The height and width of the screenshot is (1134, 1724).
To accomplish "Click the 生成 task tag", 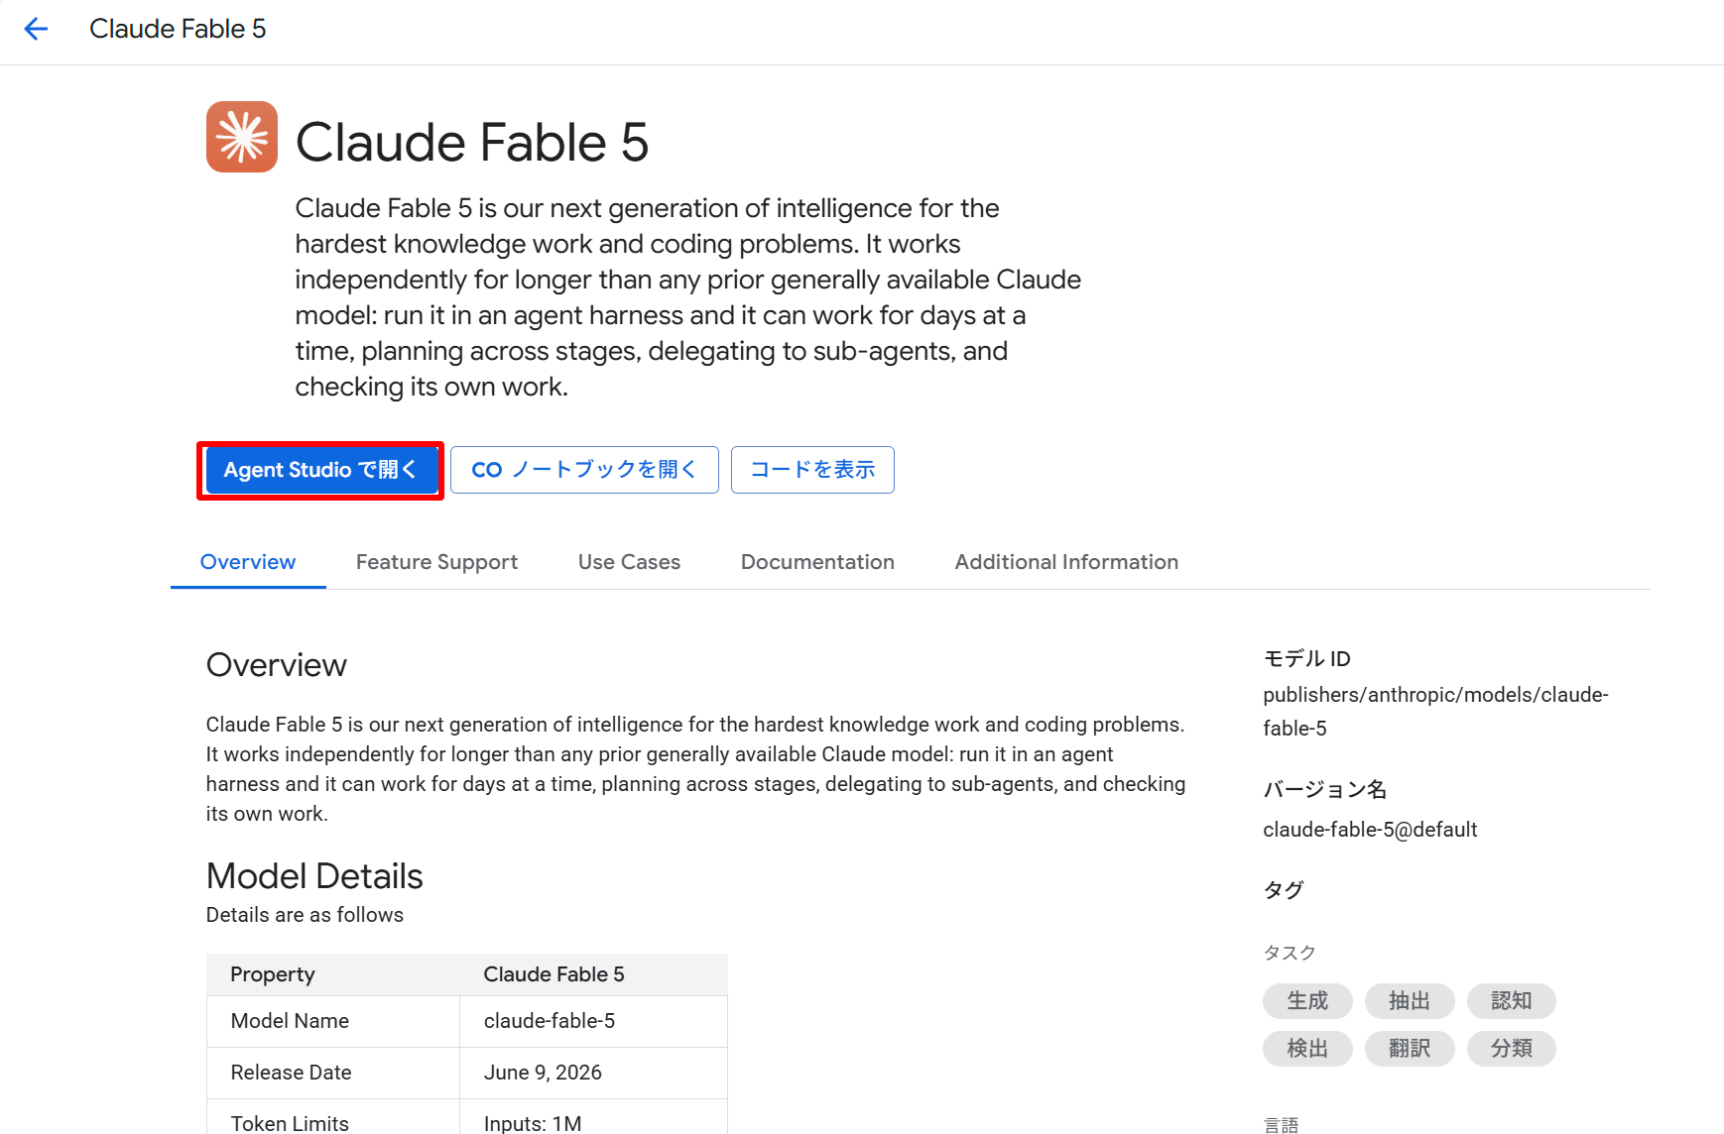I will click(1307, 1001).
